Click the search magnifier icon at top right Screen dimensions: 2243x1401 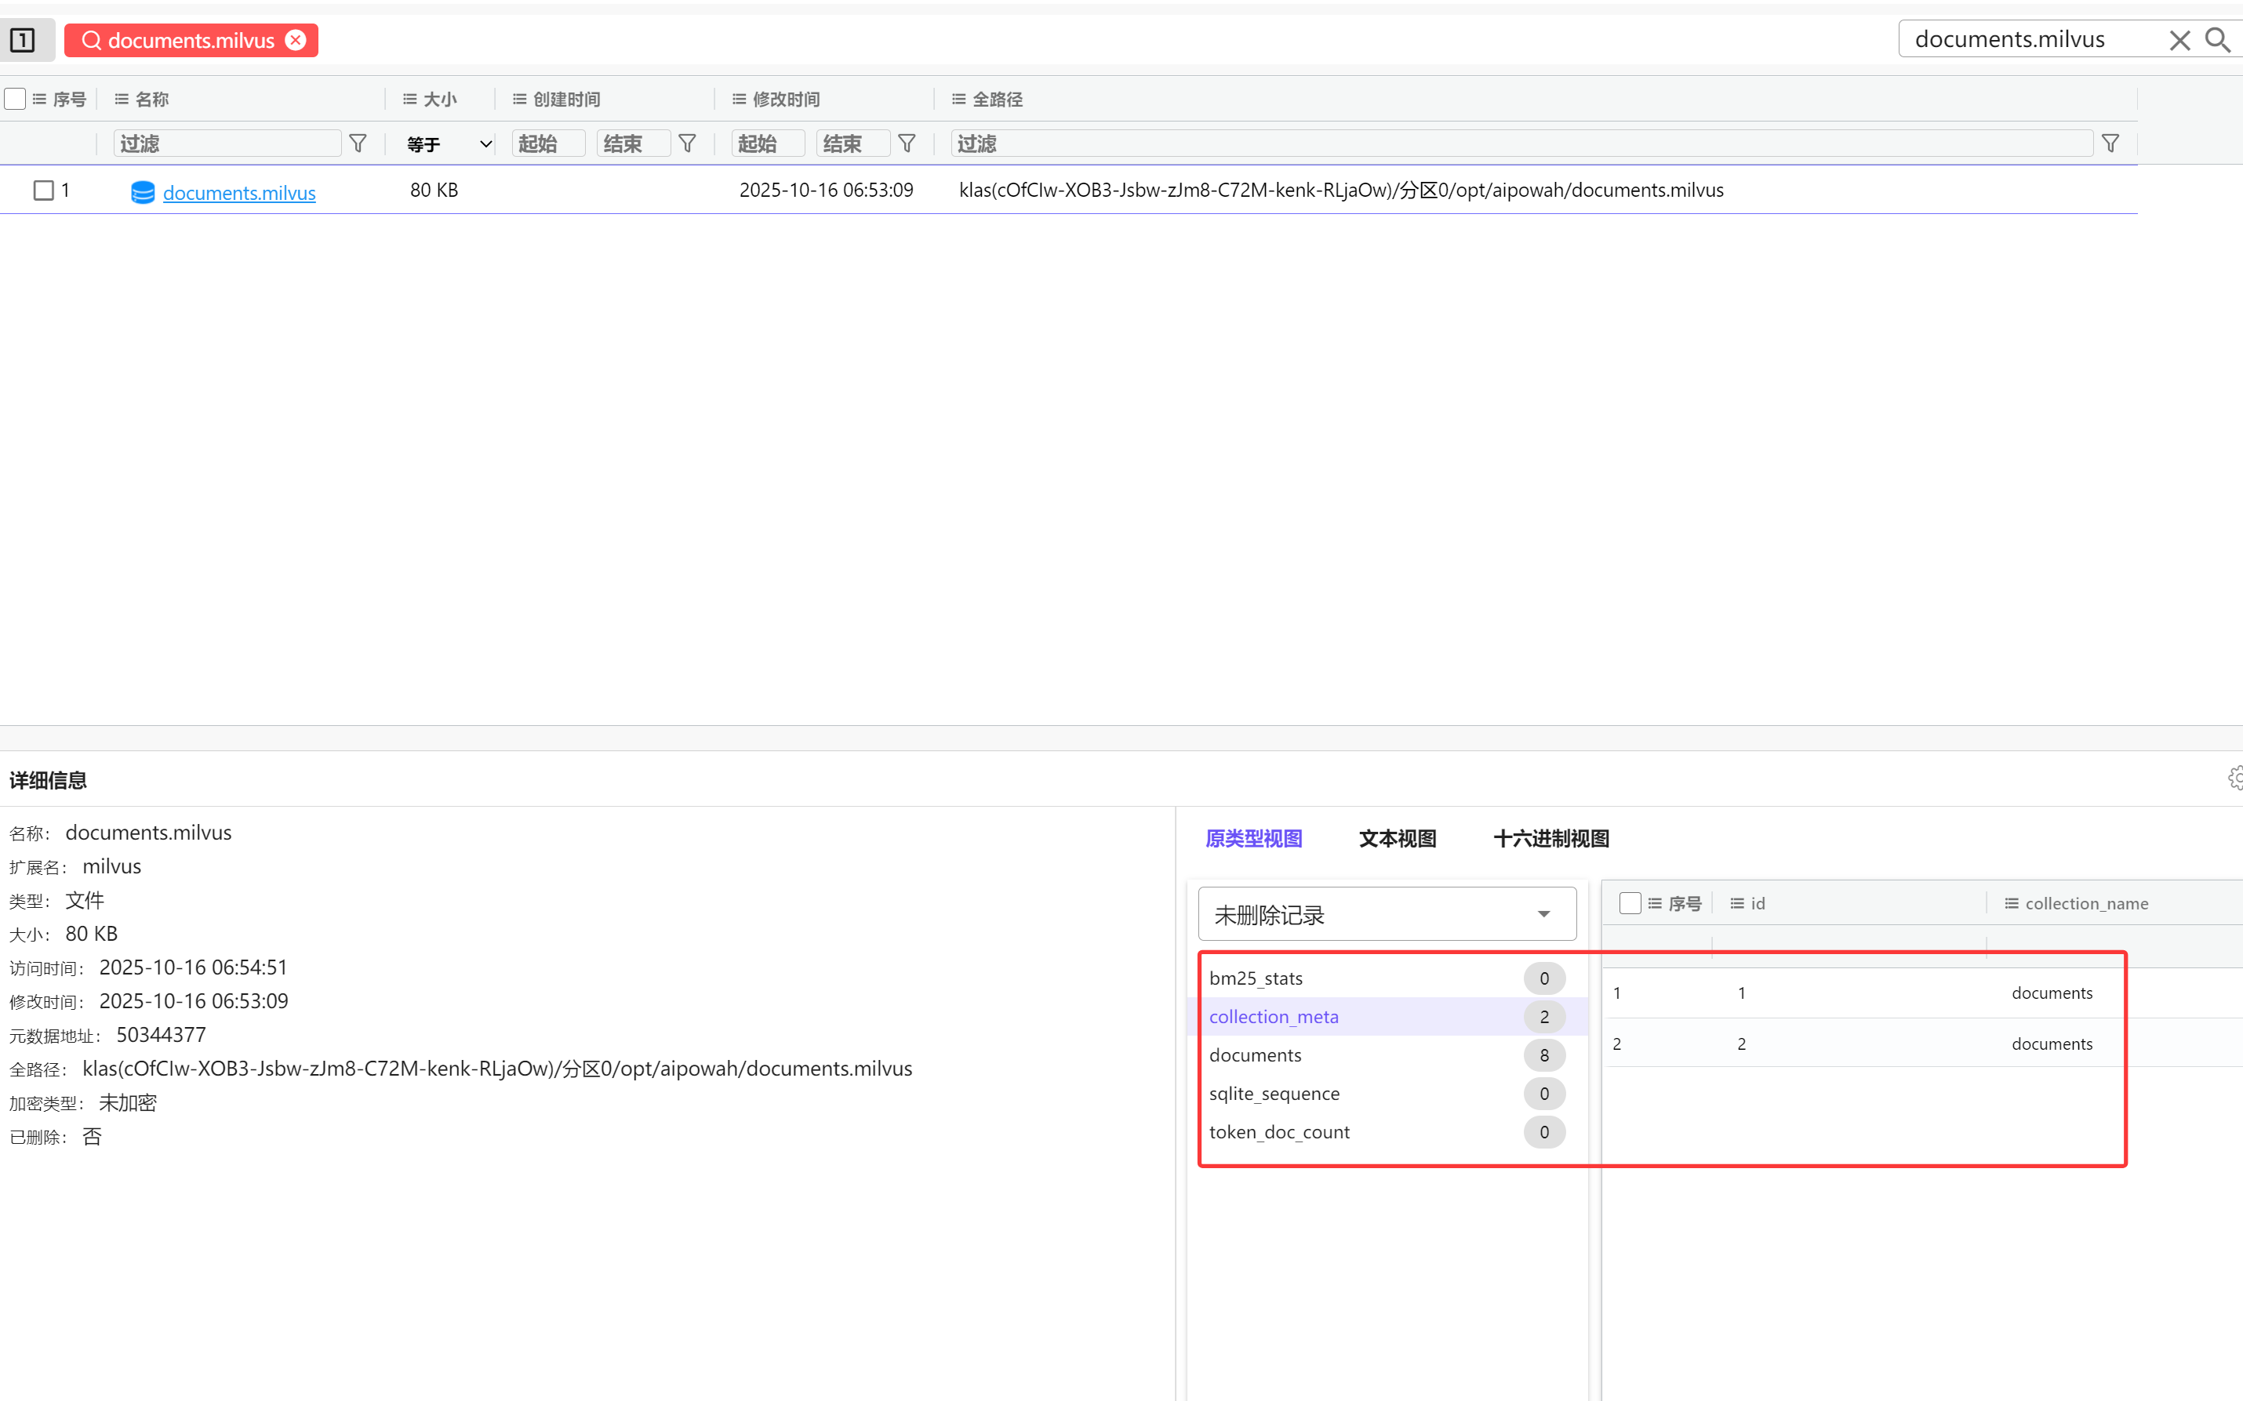[2218, 40]
